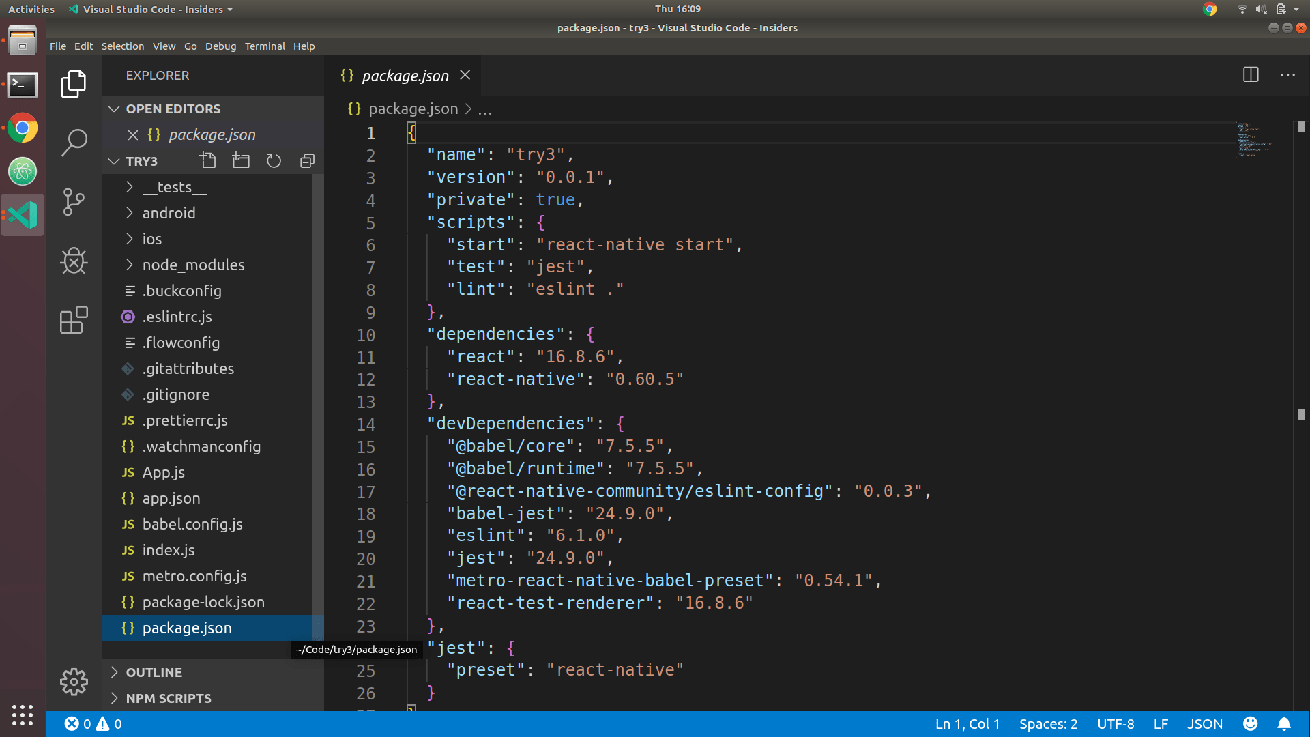Click the warnings count in status bar
This screenshot has height=737, width=1310.
(x=109, y=724)
